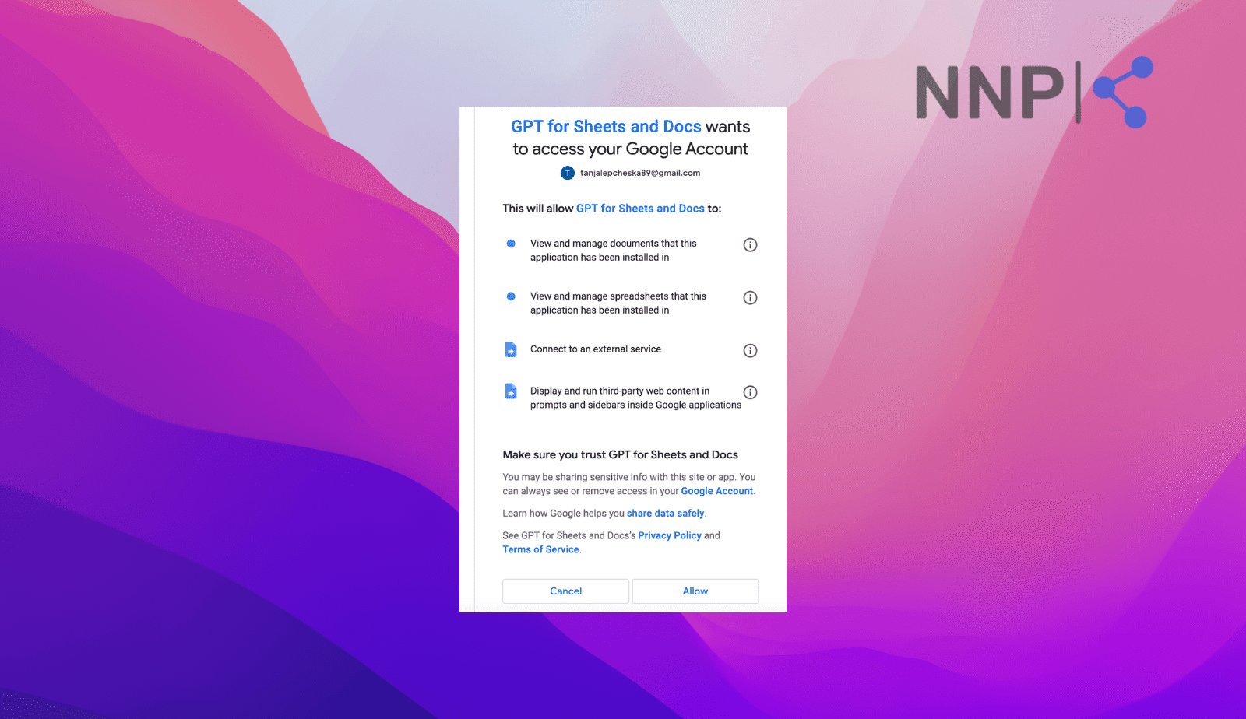
Task: Click 'Display and run third-party web content' text
Action: coord(635,398)
